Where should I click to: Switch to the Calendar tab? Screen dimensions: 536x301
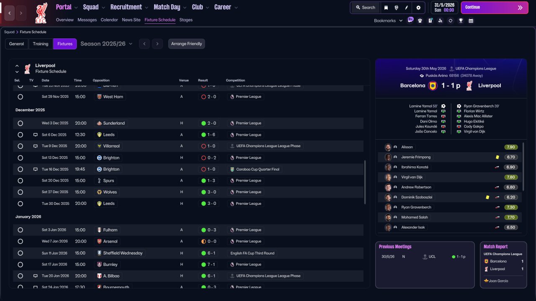tap(109, 20)
